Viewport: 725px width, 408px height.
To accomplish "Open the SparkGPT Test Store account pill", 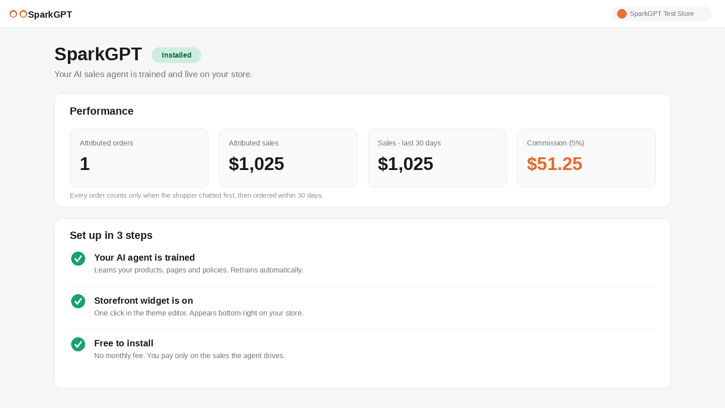I will (662, 14).
